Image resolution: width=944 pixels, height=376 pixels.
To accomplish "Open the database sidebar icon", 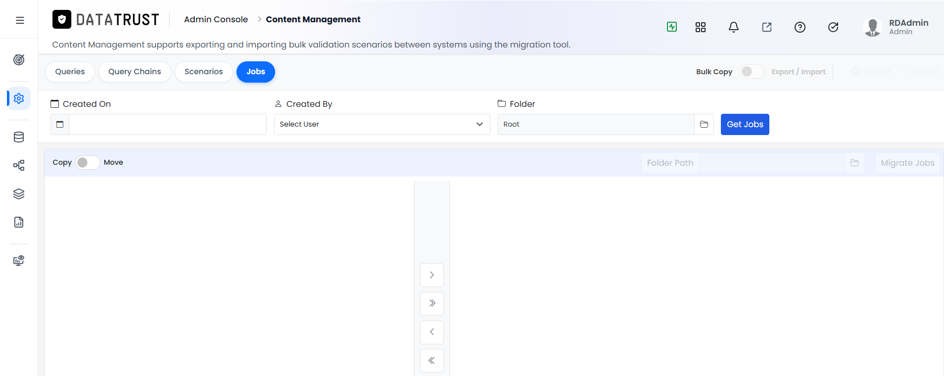I will click(19, 137).
